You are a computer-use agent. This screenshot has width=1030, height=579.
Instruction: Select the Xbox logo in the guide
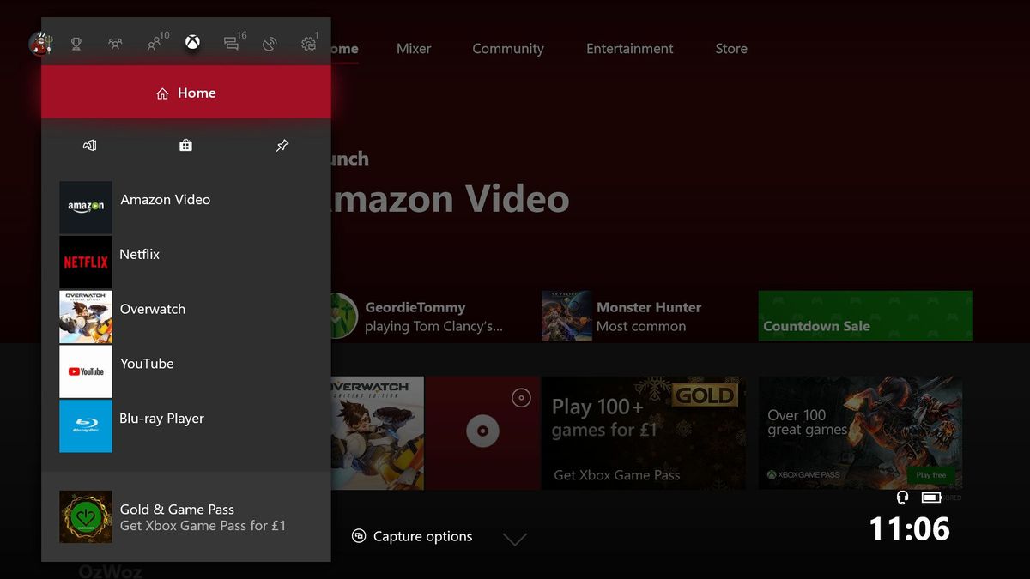(x=192, y=41)
